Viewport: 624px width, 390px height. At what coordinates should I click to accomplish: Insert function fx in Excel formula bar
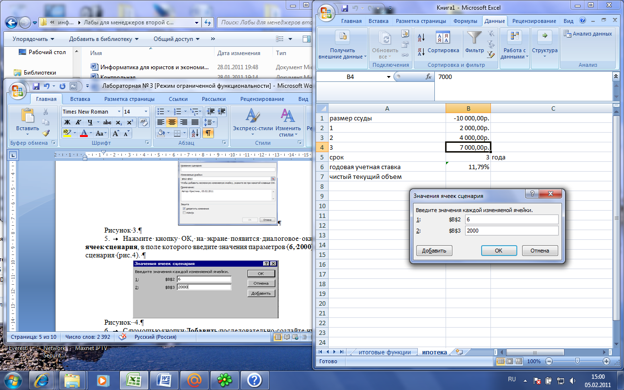click(429, 77)
